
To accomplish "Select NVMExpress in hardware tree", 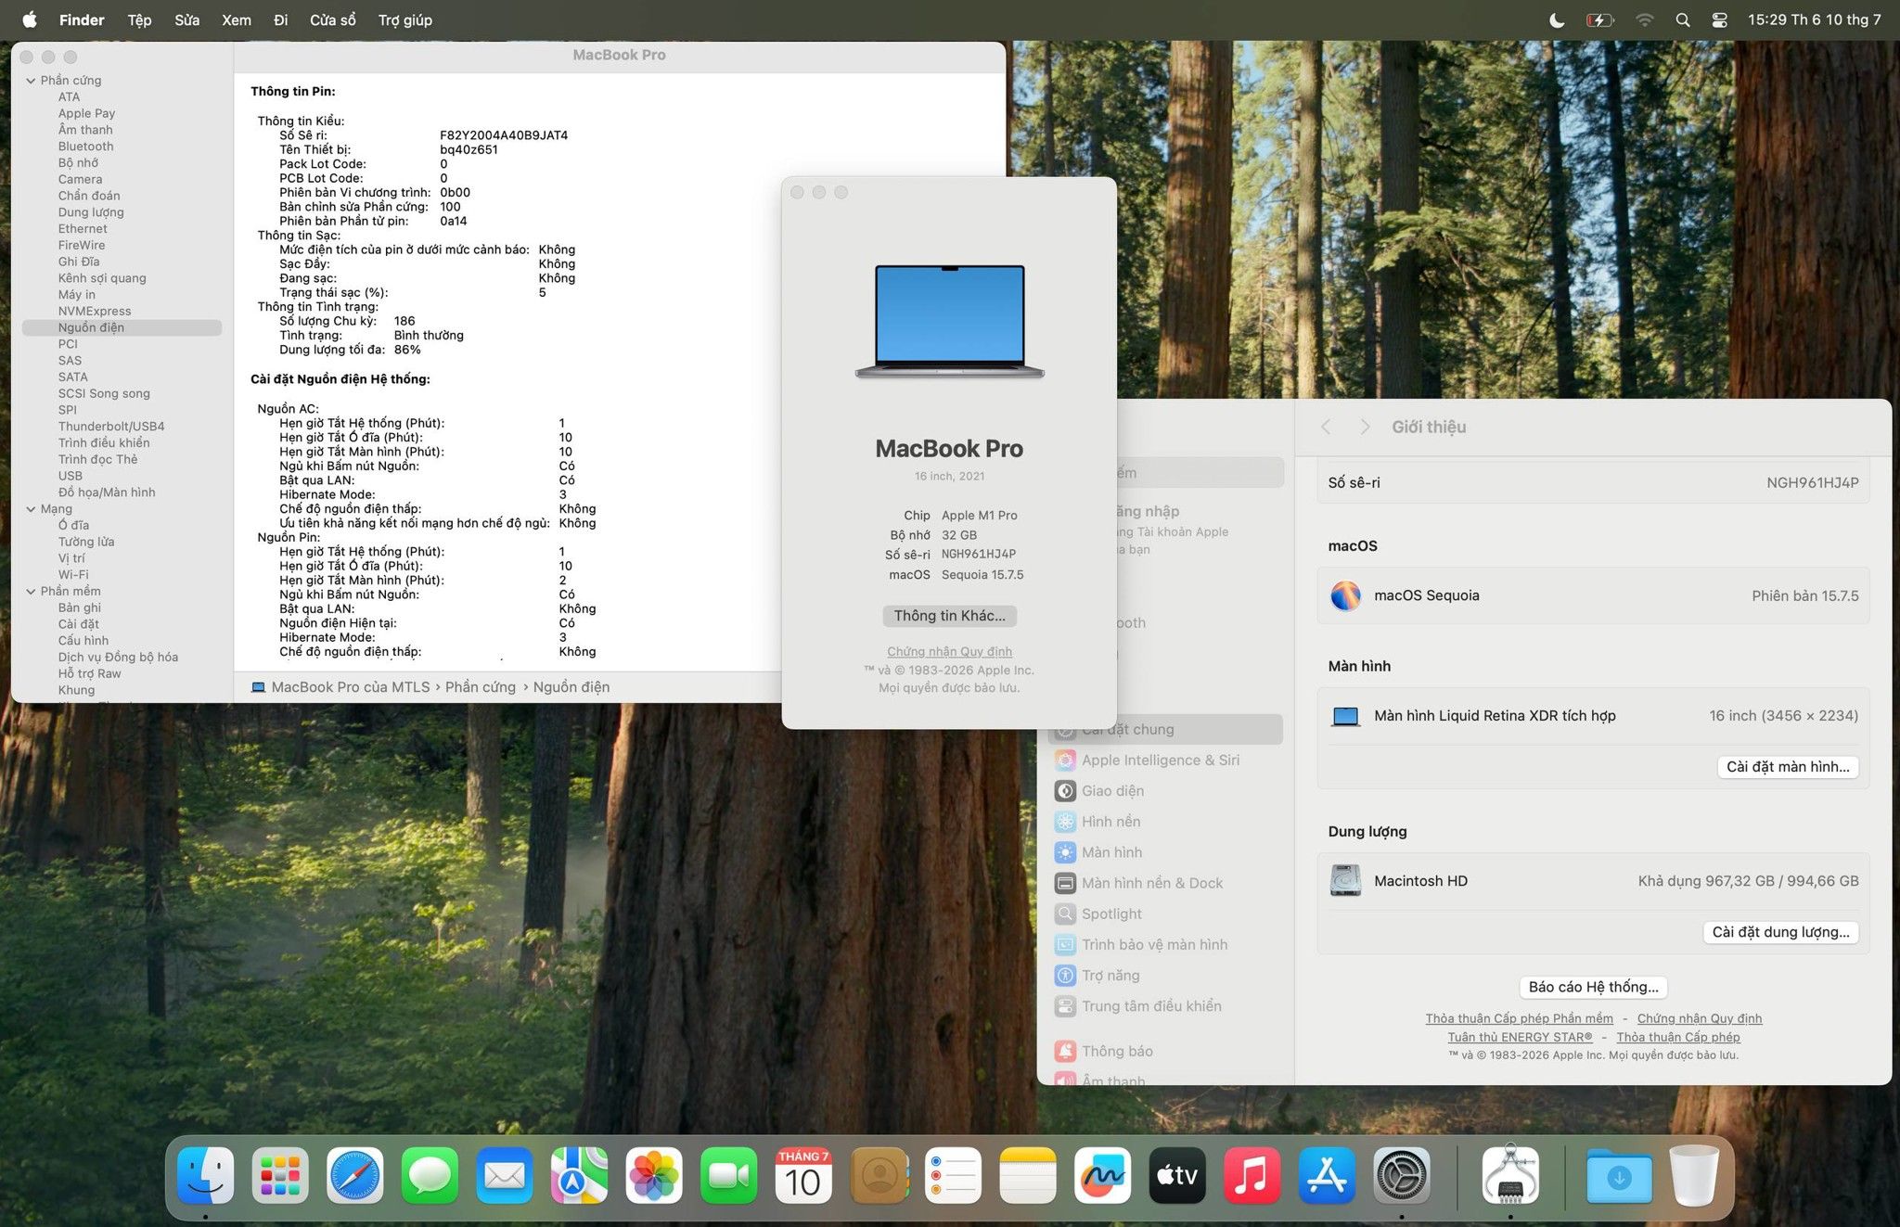I will [x=95, y=312].
